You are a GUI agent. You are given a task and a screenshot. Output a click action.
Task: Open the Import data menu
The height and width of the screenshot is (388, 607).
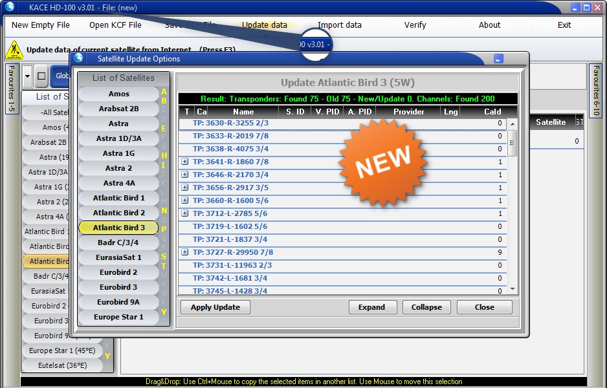(x=340, y=25)
